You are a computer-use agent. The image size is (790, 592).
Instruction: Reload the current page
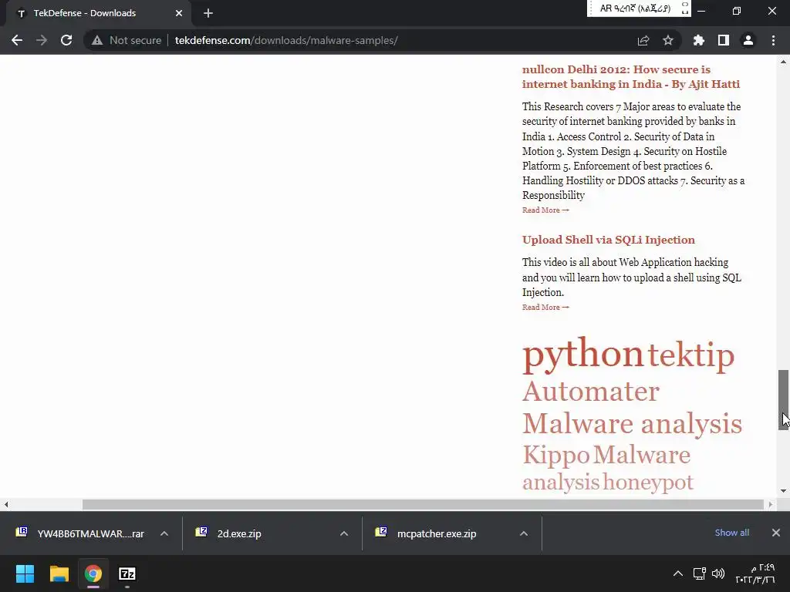[66, 40]
